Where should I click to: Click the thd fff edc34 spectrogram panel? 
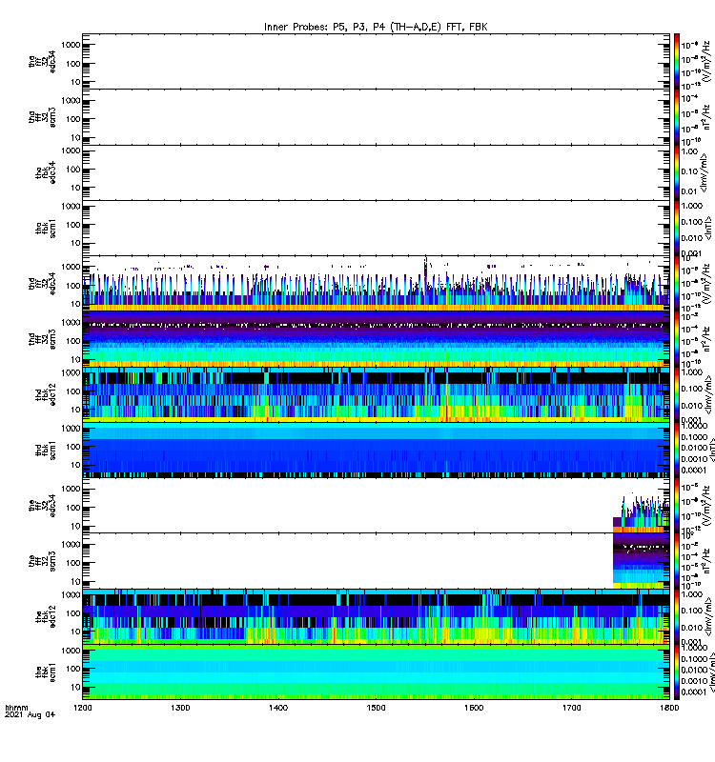376,284
